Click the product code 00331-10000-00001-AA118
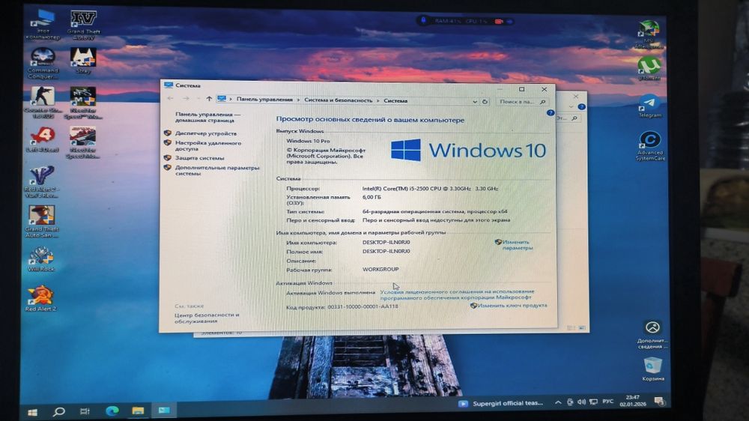Viewport: 749px width, 421px height. pos(363,307)
